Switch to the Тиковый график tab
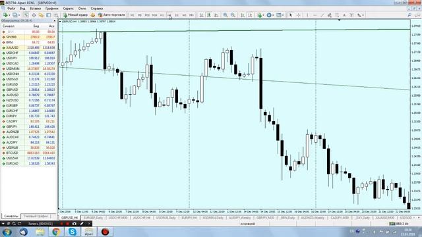 [x=36, y=216]
